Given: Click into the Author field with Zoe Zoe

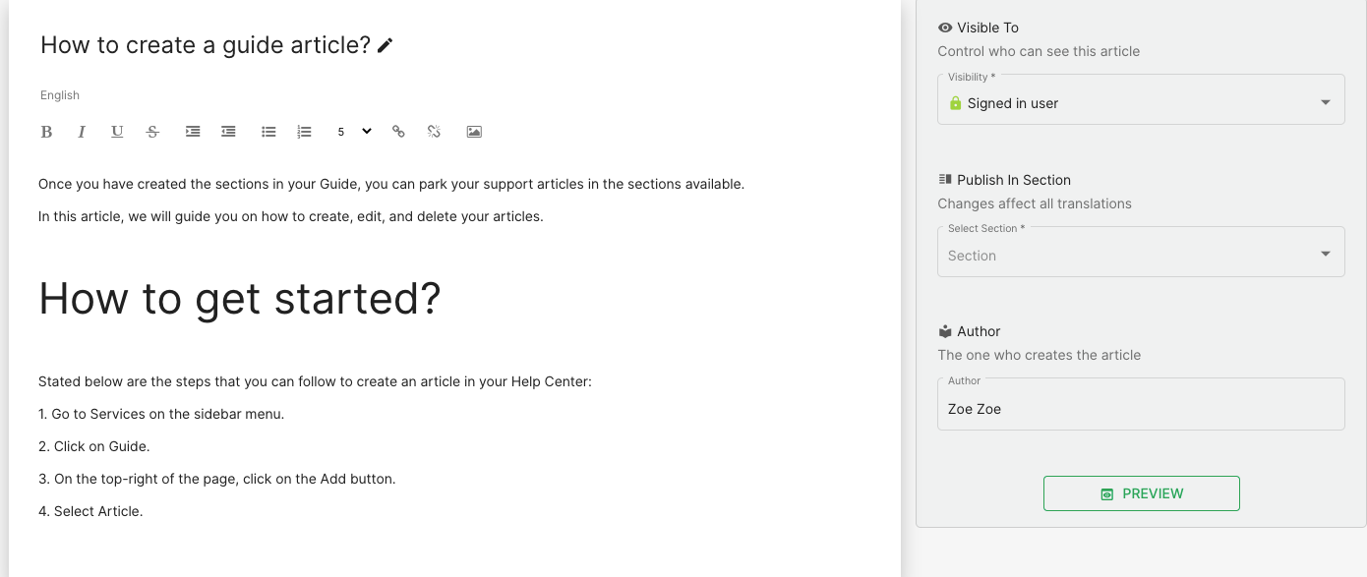Looking at the screenshot, I should [x=1141, y=404].
